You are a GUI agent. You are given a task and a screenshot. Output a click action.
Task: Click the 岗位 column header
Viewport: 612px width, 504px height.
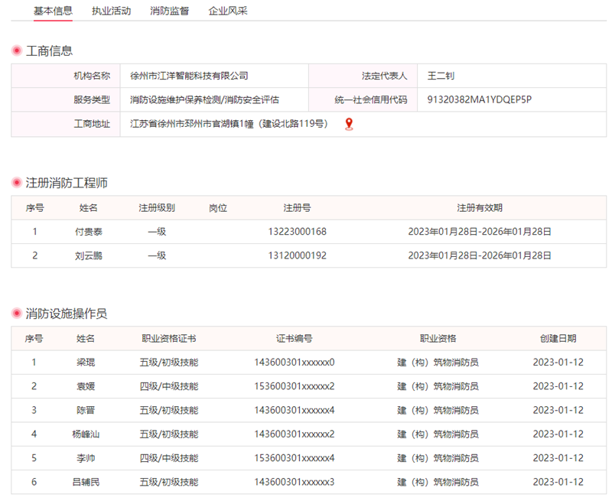tap(218, 208)
